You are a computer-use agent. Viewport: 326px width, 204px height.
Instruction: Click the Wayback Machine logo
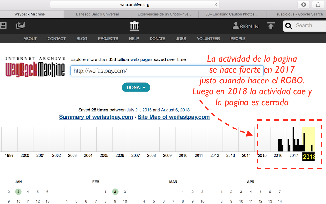(35, 67)
